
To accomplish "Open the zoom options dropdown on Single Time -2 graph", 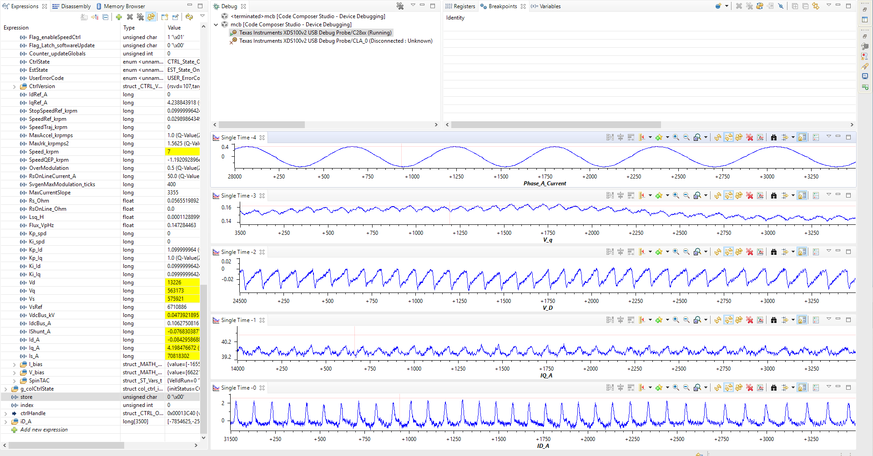I will pyautogui.click(x=706, y=252).
